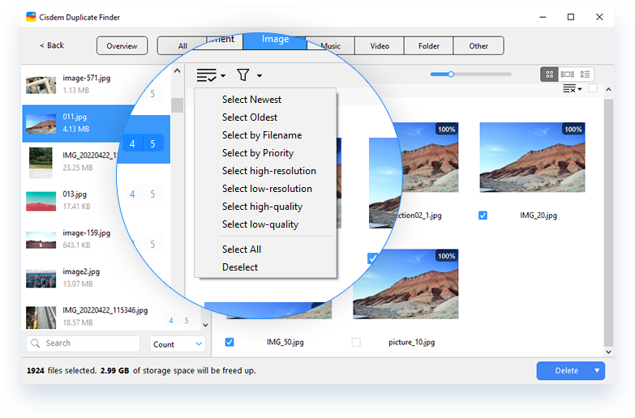Expand the arrow beside the filter funnel
Screen dimensions: 635x418
click(260, 76)
